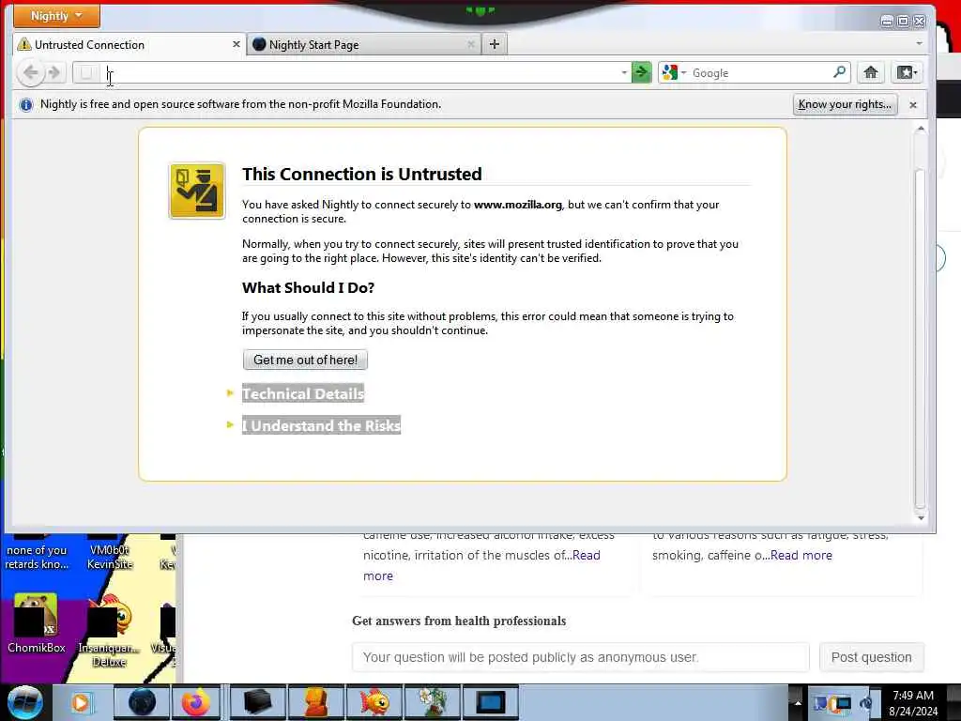Viewport: 961px width, 721px height.
Task: Close the Nightly Start Page tab
Action: (x=471, y=45)
